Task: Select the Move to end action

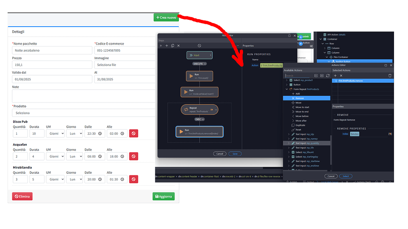Action: pyautogui.click(x=302, y=112)
